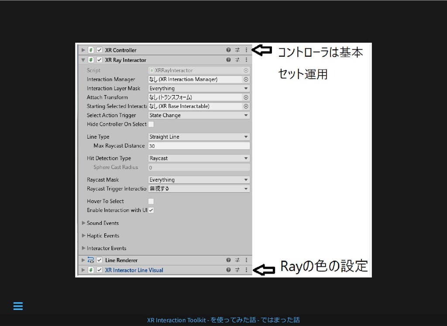Click the XR Interactor Line Visual script icon
This screenshot has width=447, height=326.
91,270
